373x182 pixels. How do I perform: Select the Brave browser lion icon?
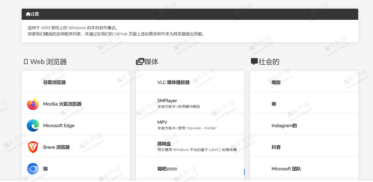tap(32, 147)
